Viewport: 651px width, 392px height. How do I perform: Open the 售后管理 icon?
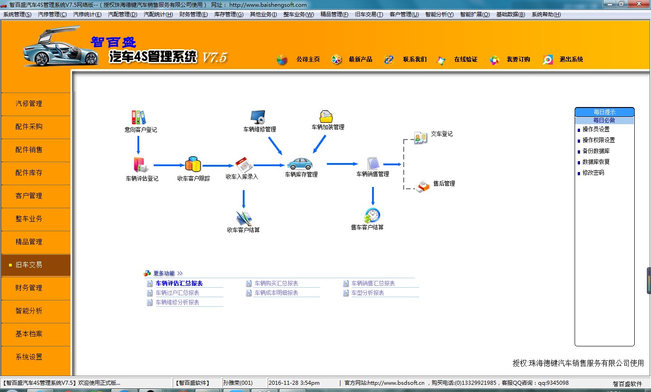pos(423,186)
